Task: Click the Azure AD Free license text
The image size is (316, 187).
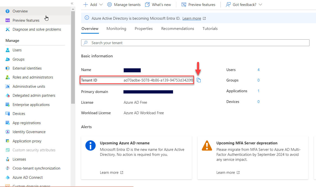Action: click(x=135, y=102)
